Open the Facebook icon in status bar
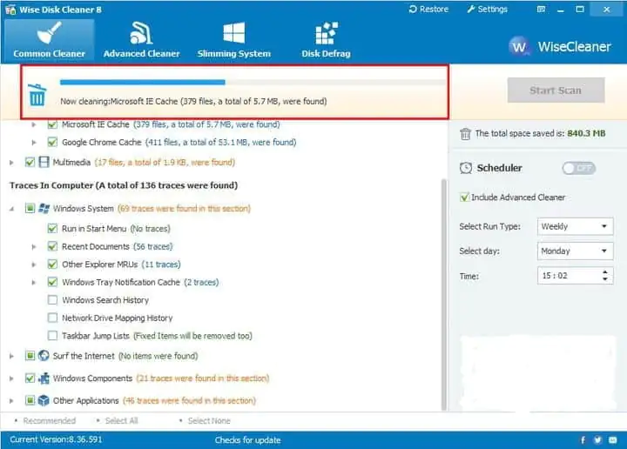627x449 pixels. click(x=584, y=439)
